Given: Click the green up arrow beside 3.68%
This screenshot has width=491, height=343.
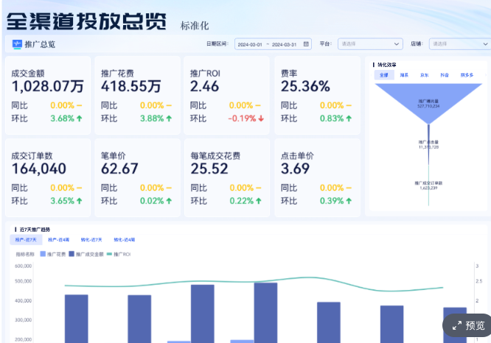Looking at the screenshot, I should tap(79, 119).
